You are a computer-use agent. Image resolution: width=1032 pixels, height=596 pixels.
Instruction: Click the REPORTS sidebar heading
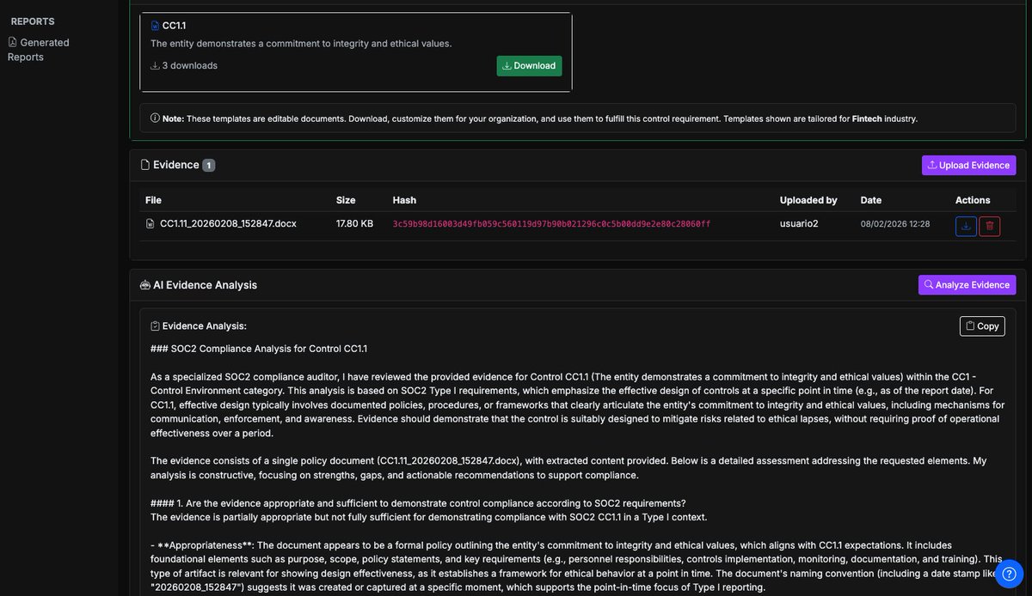tap(33, 21)
